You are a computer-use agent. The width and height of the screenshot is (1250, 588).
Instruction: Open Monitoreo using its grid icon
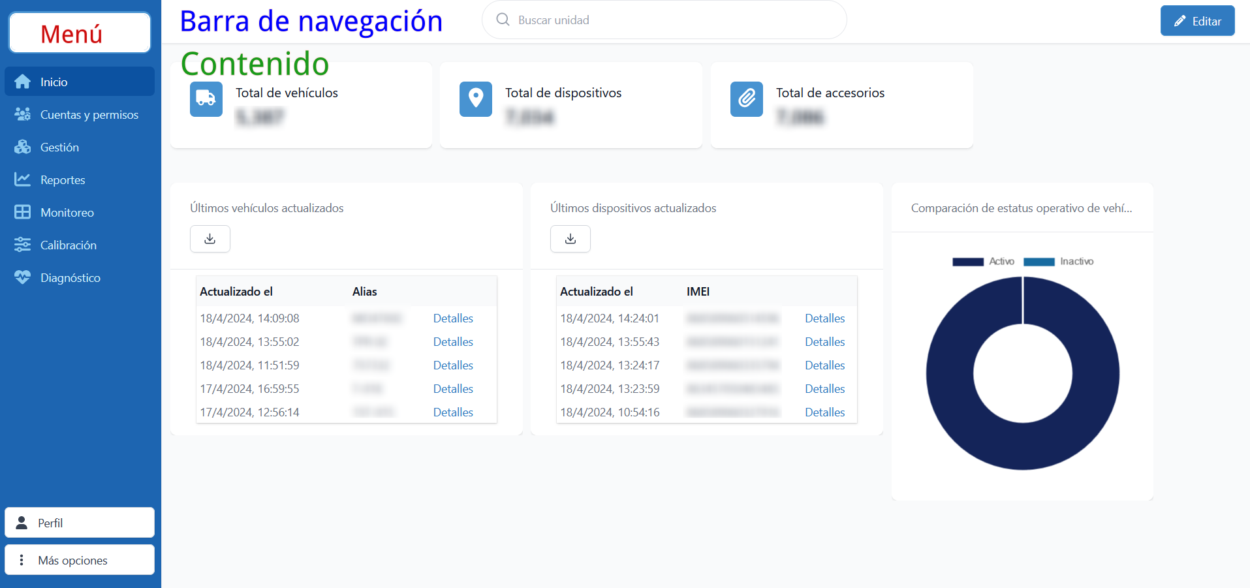(23, 212)
